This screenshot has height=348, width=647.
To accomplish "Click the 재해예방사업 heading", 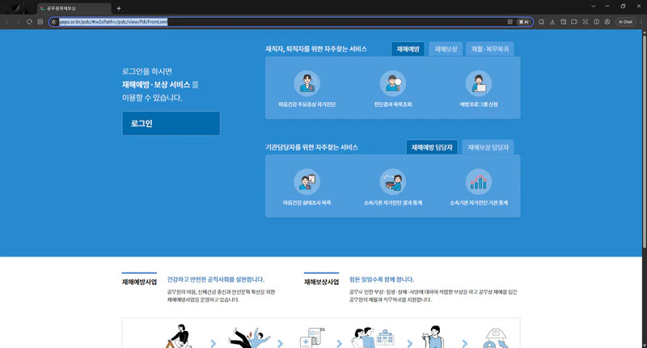I will point(139,282).
